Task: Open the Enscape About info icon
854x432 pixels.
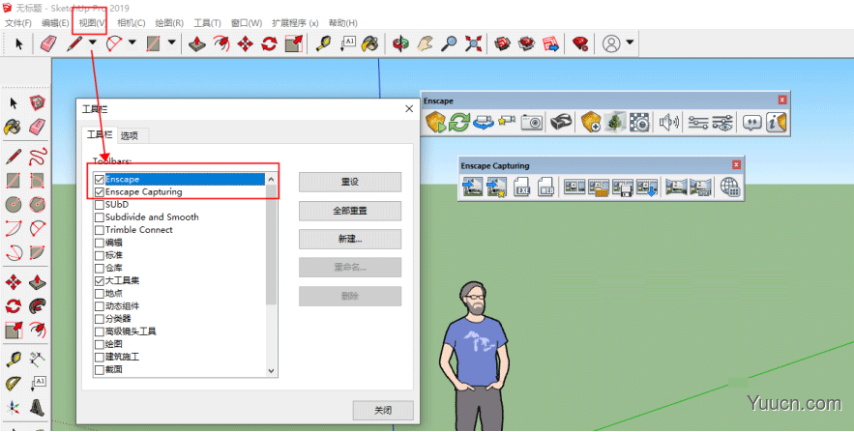Action: pyautogui.click(x=776, y=122)
